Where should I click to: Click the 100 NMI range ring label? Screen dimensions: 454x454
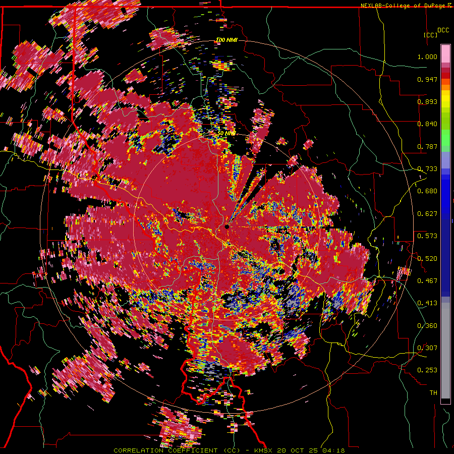coord(226,40)
